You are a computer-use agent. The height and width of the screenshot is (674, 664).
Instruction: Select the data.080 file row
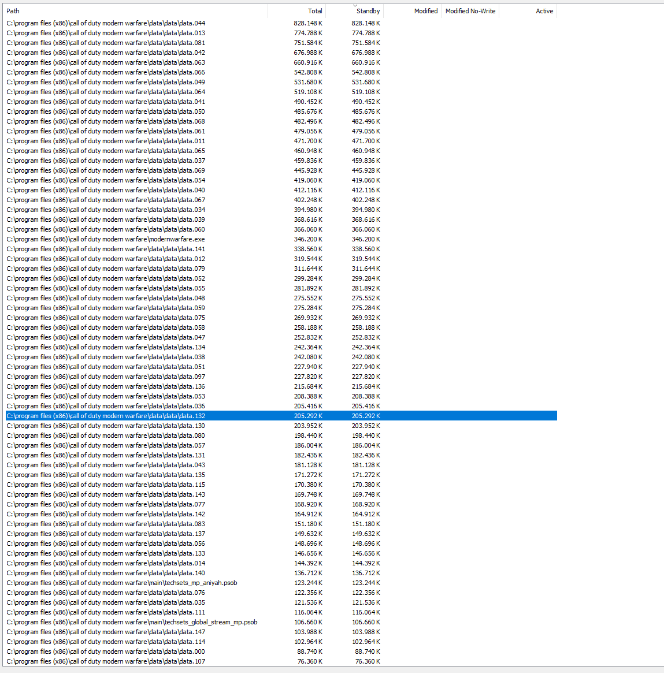tap(281, 435)
